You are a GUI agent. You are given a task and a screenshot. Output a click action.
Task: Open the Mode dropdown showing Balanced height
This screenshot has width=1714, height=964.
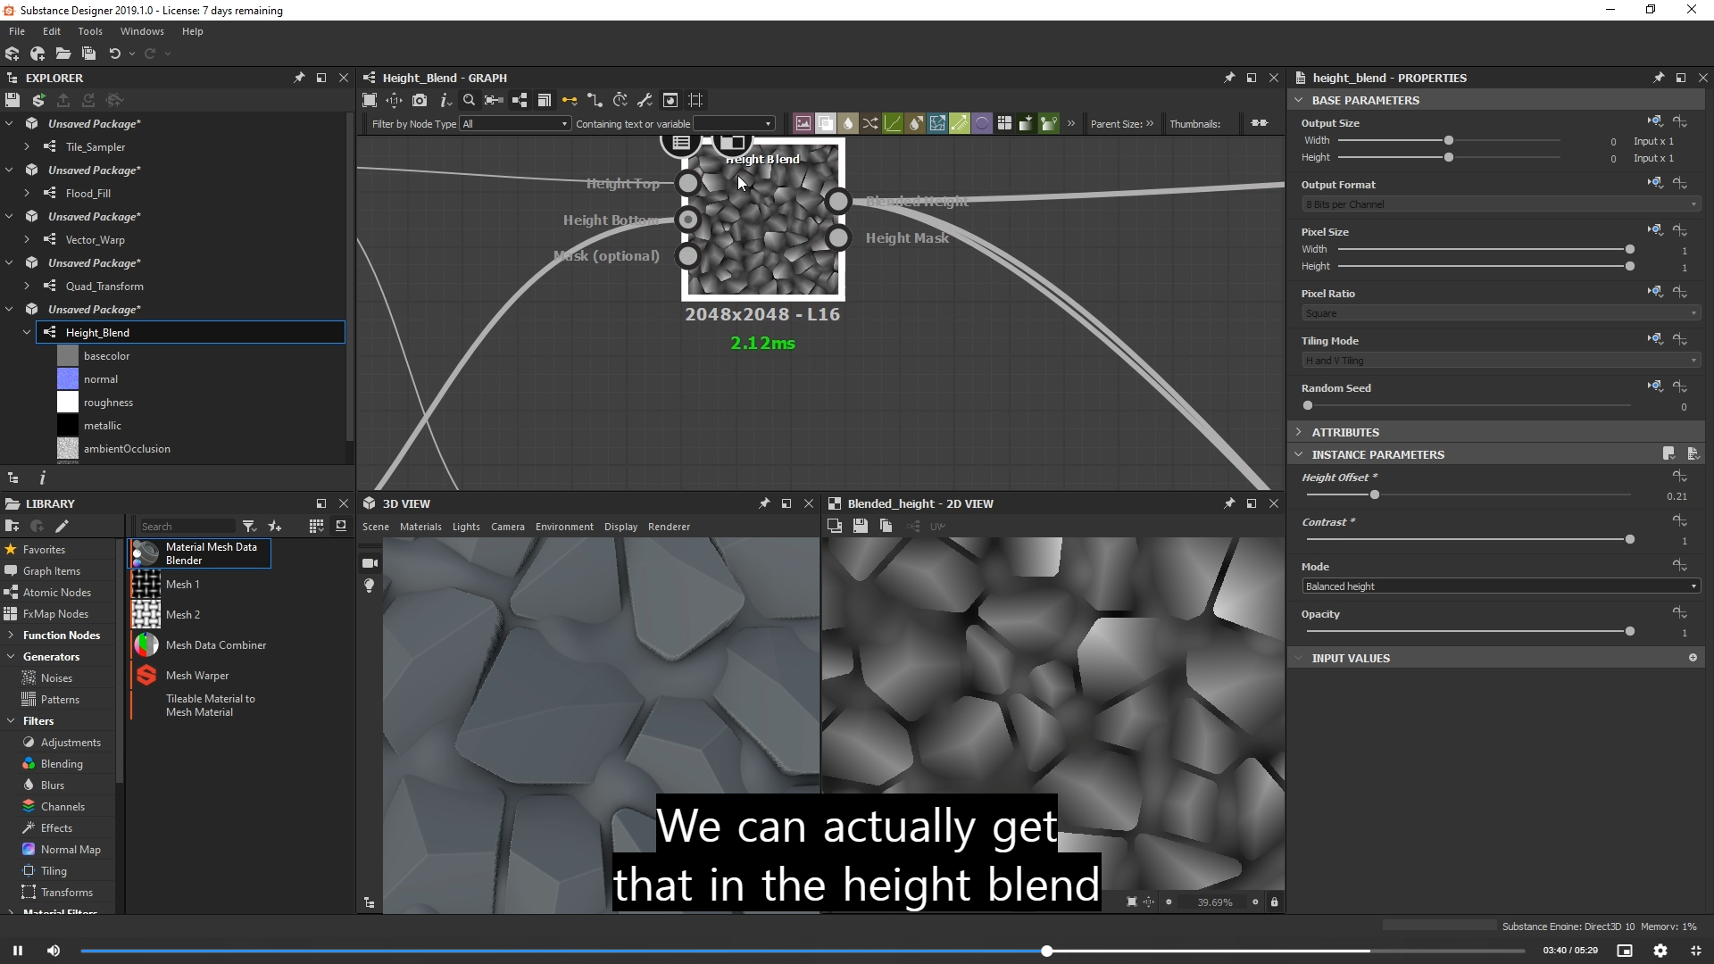(x=1500, y=586)
